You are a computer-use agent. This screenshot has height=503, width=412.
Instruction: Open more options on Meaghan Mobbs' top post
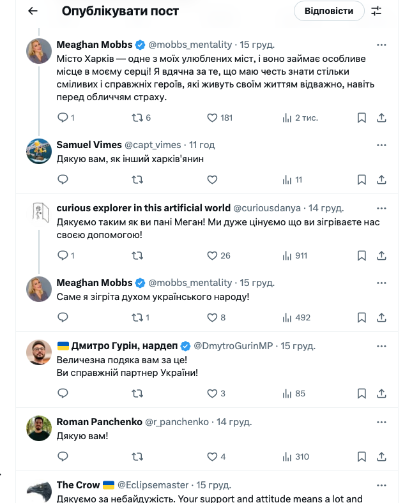[x=381, y=45]
